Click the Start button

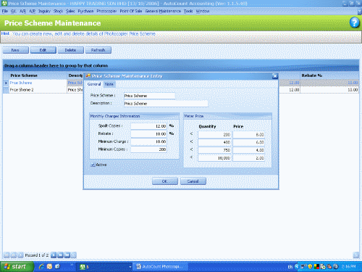click(17, 266)
